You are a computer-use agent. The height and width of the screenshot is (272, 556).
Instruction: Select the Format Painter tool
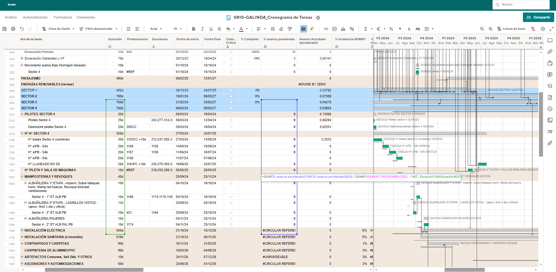pos(290,29)
